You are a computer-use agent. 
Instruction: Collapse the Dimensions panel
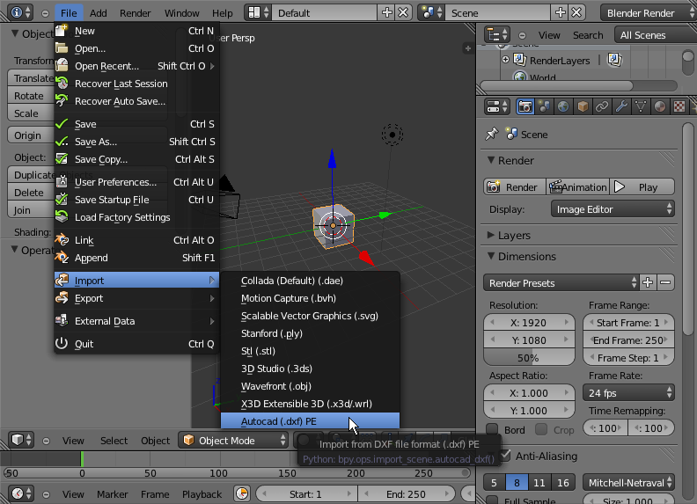click(491, 256)
